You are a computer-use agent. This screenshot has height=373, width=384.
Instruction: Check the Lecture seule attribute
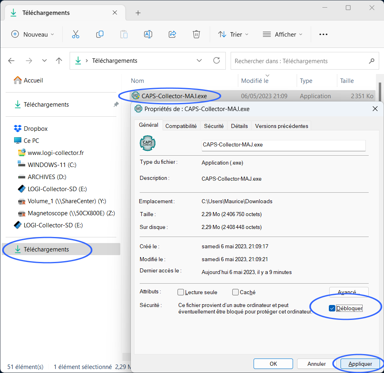(181, 292)
